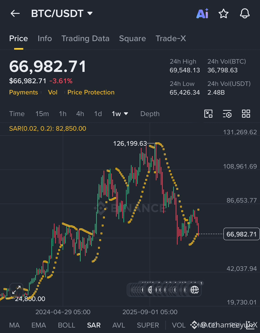Open the Square tab
This screenshot has height=333, width=260.
point(132,39)
